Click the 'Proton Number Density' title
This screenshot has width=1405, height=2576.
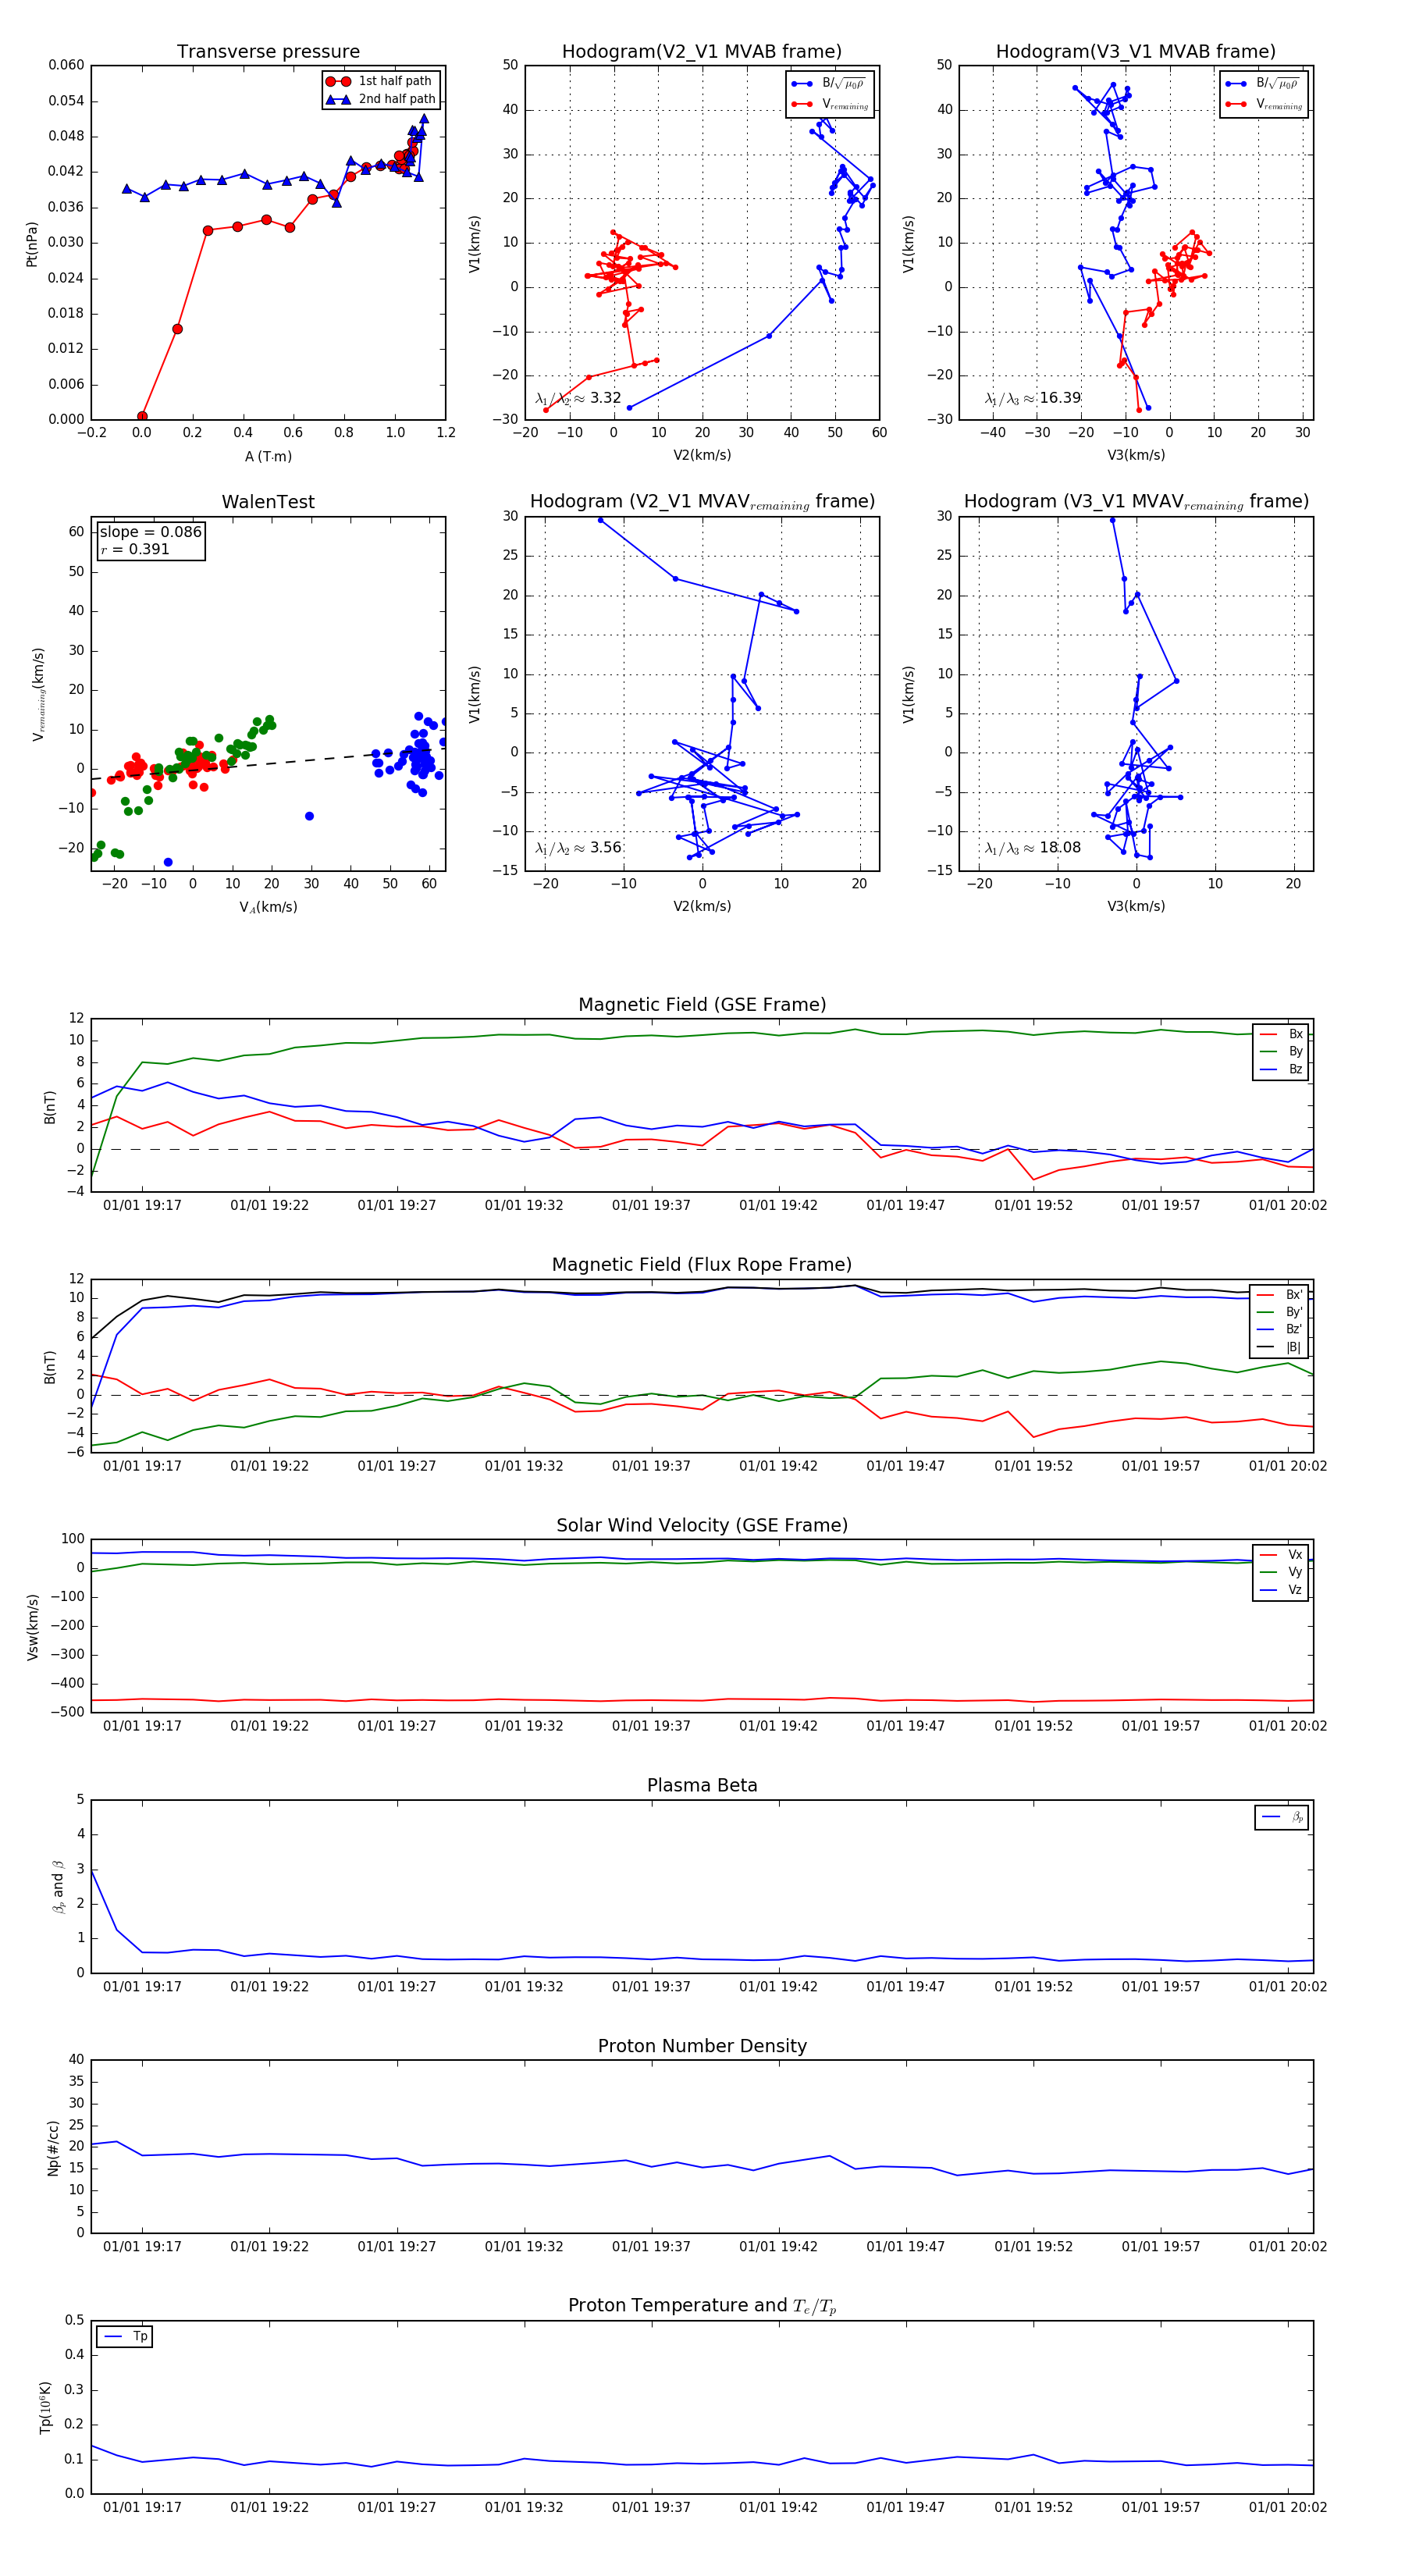[x=702, y=2046]
